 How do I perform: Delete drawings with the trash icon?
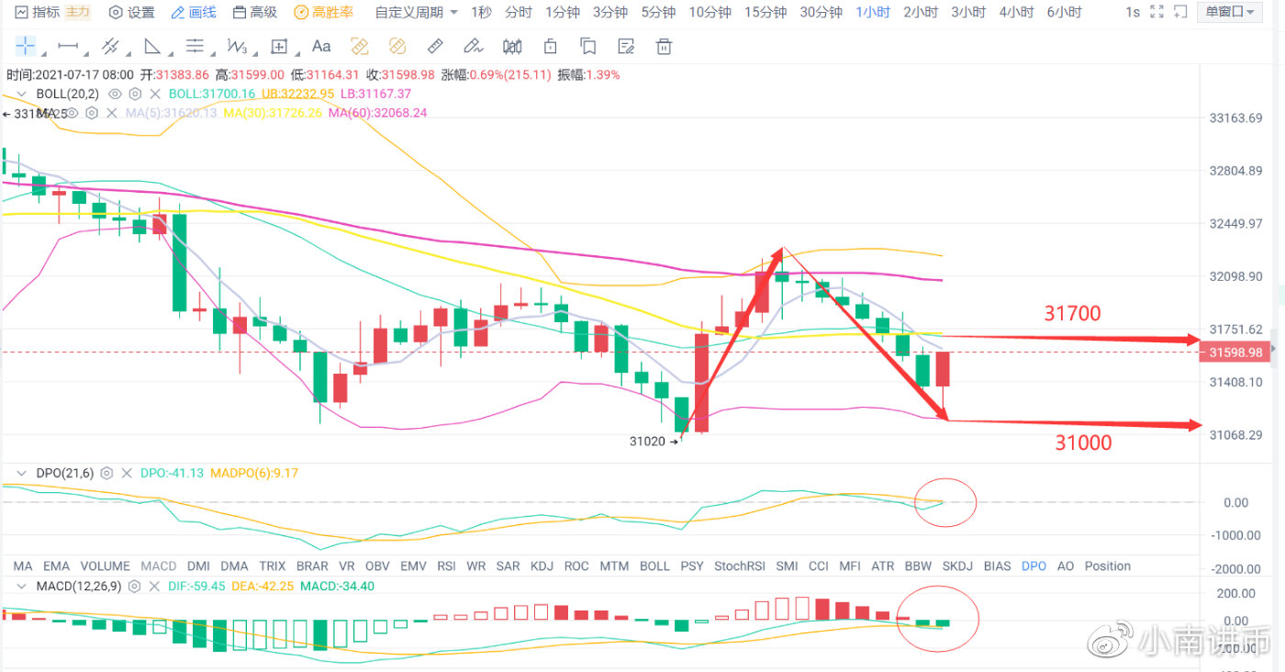[665, 46]
